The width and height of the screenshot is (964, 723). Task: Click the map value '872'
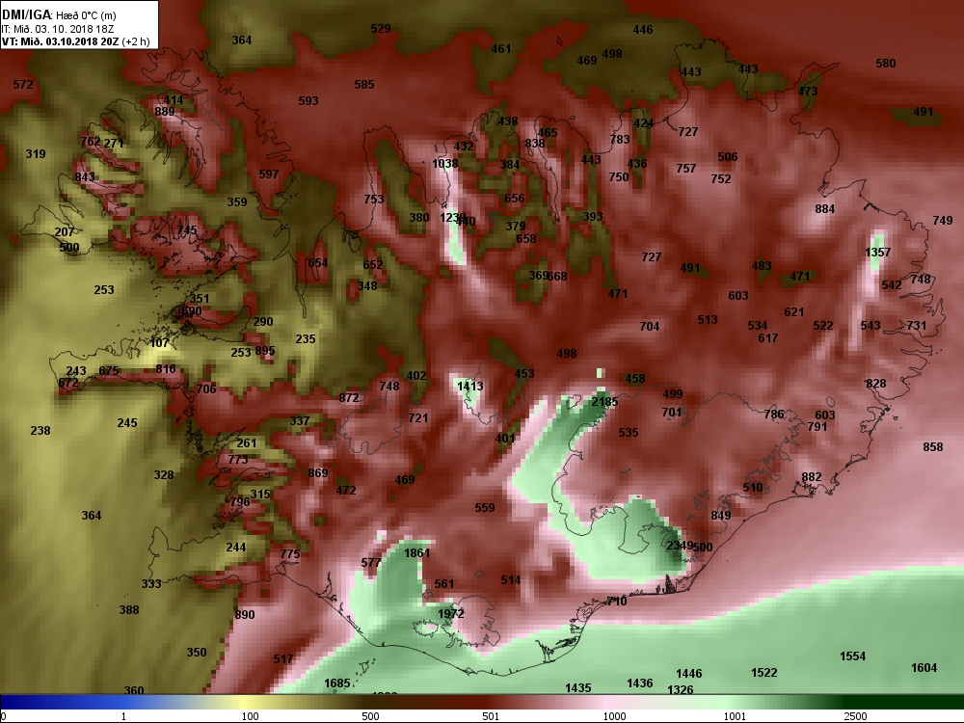(x=349, y=398)
